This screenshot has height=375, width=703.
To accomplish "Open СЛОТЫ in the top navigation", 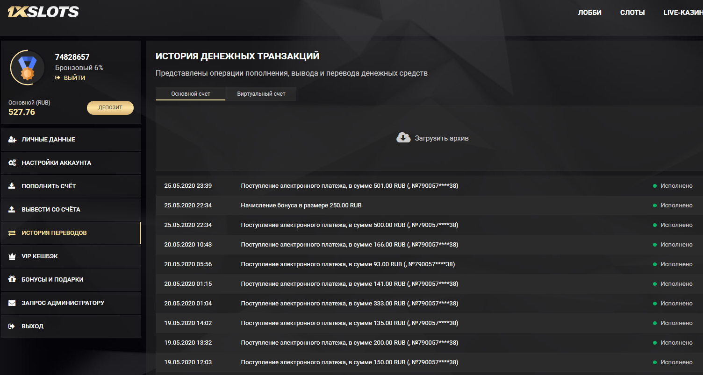I will coord(632,13).
